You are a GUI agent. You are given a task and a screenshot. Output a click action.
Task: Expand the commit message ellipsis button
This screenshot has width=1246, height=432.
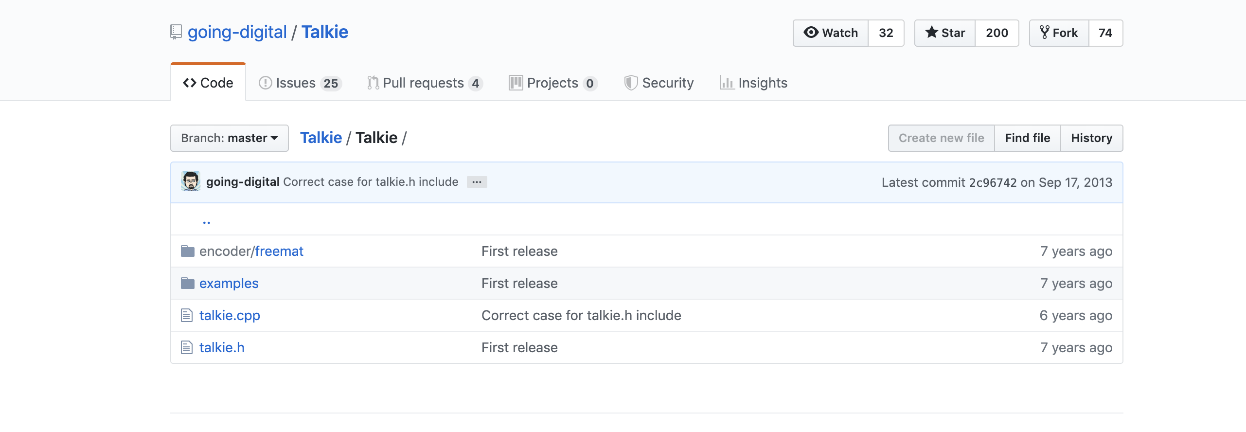(477, 182)
